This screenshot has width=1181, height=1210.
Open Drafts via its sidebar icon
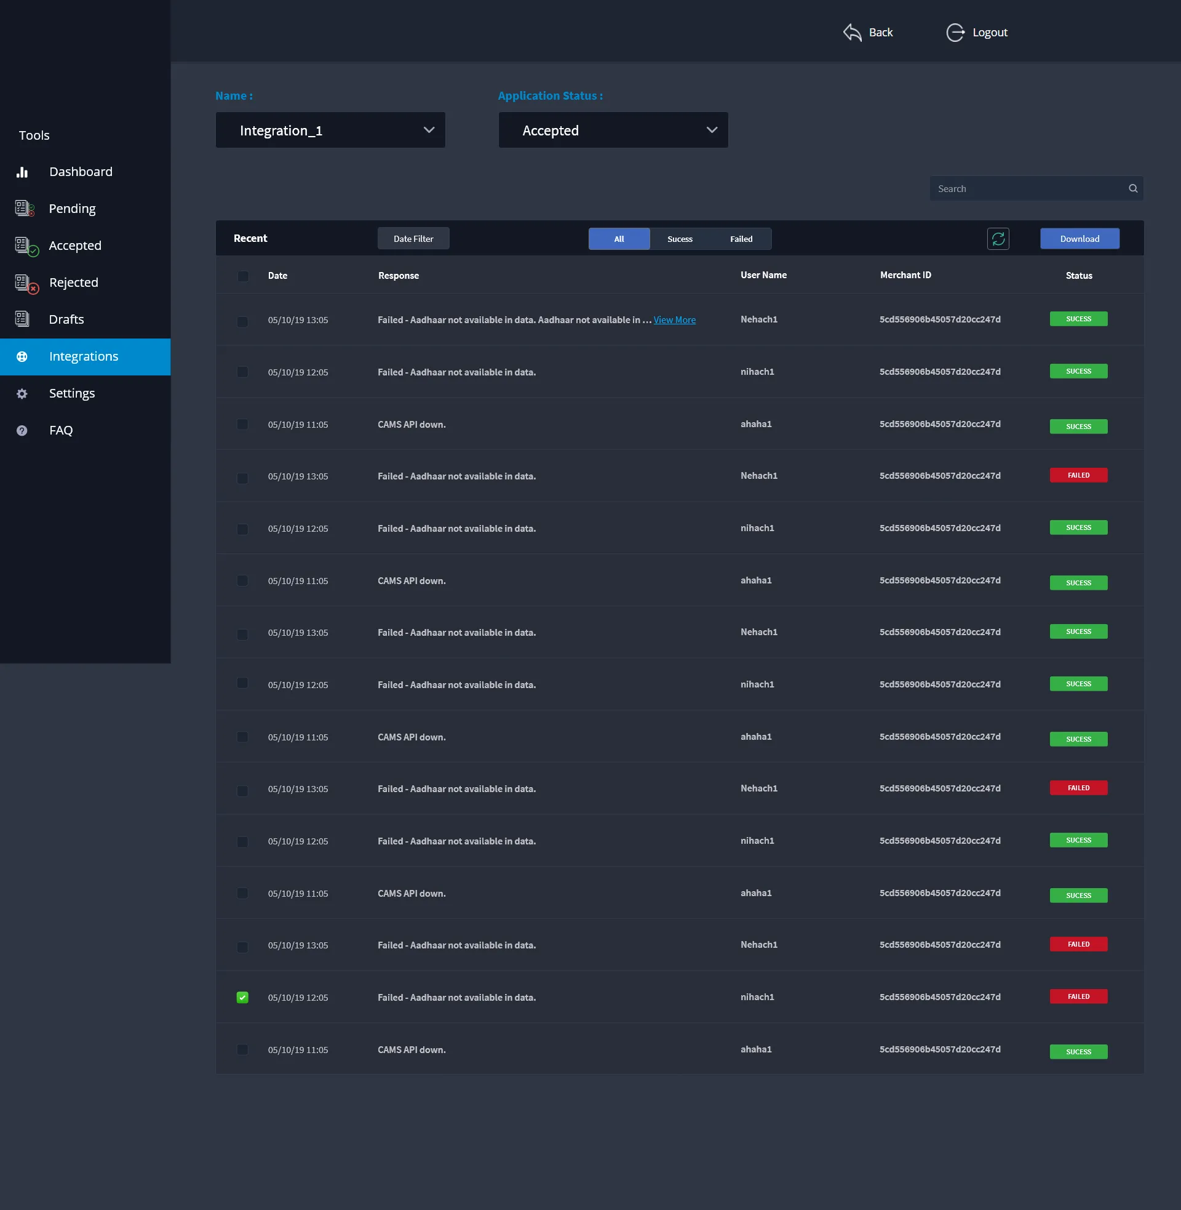pyautogui.click(x=22, y=319)
